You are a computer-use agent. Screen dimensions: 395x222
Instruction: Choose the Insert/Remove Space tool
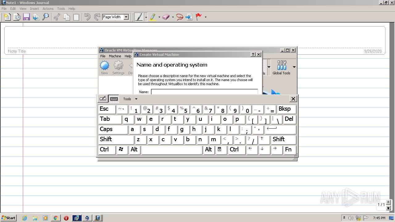pyautogui.click(x=189, y=17)
